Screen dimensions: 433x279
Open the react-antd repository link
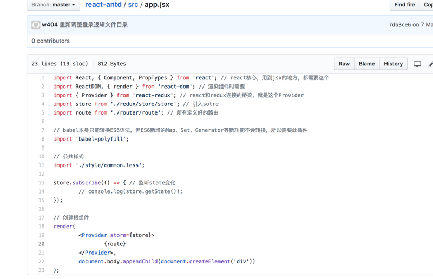103,5
